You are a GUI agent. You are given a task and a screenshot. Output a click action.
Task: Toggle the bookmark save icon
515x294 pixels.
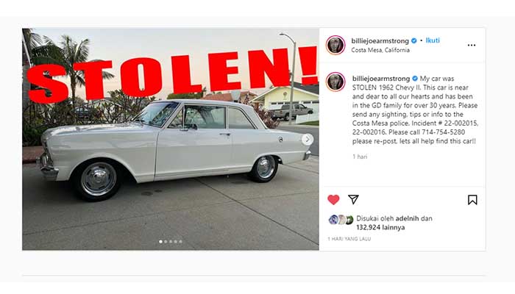(472, 200)
